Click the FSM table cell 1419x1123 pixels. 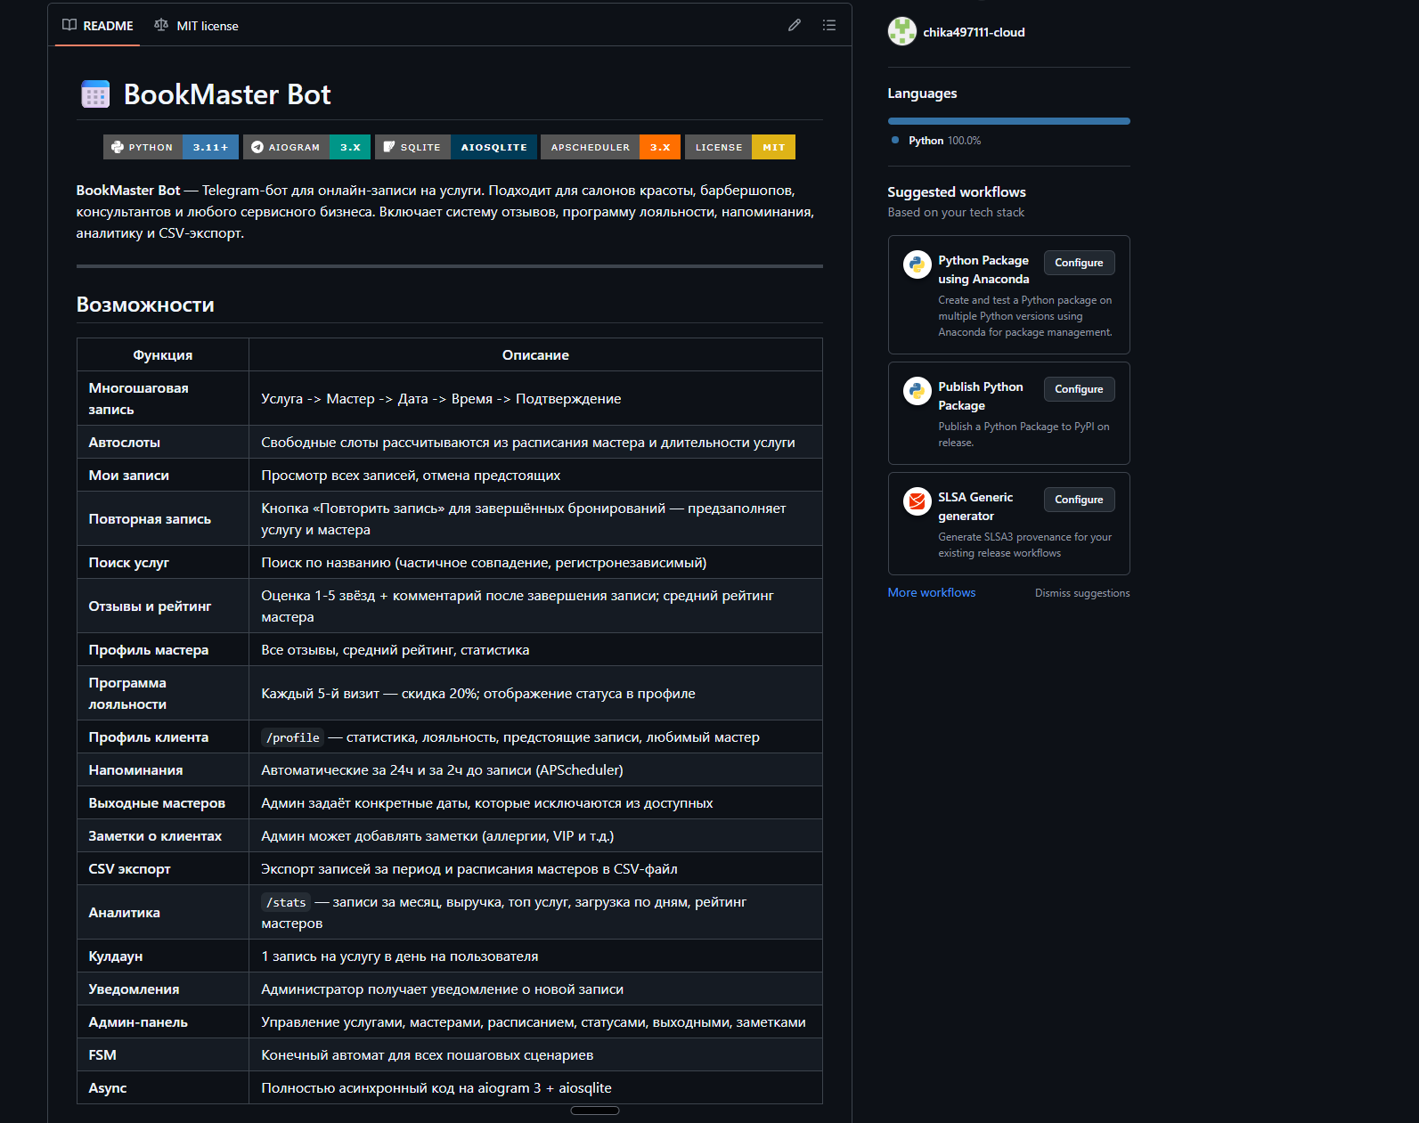click(163, 1054)
